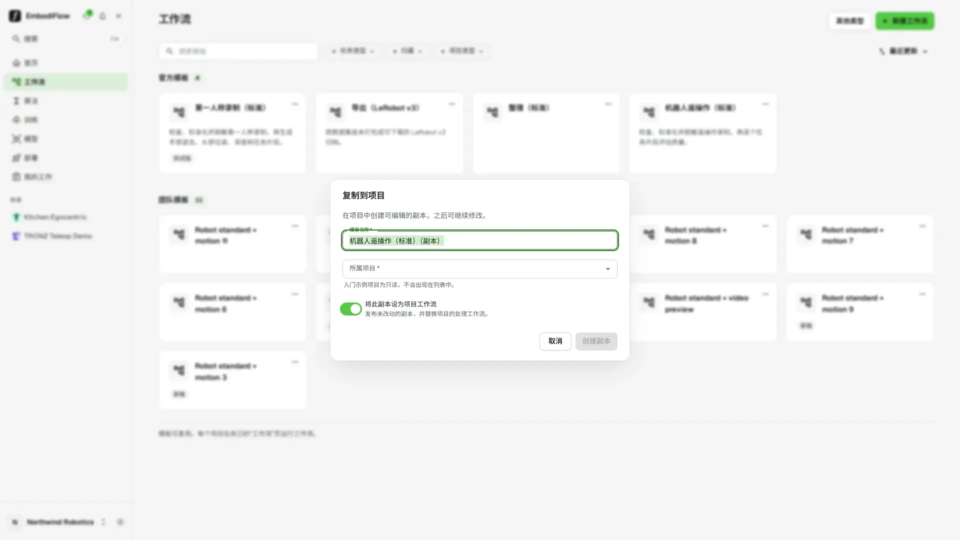Click the LeRobot v3 export template card icon

pos(335,112)
